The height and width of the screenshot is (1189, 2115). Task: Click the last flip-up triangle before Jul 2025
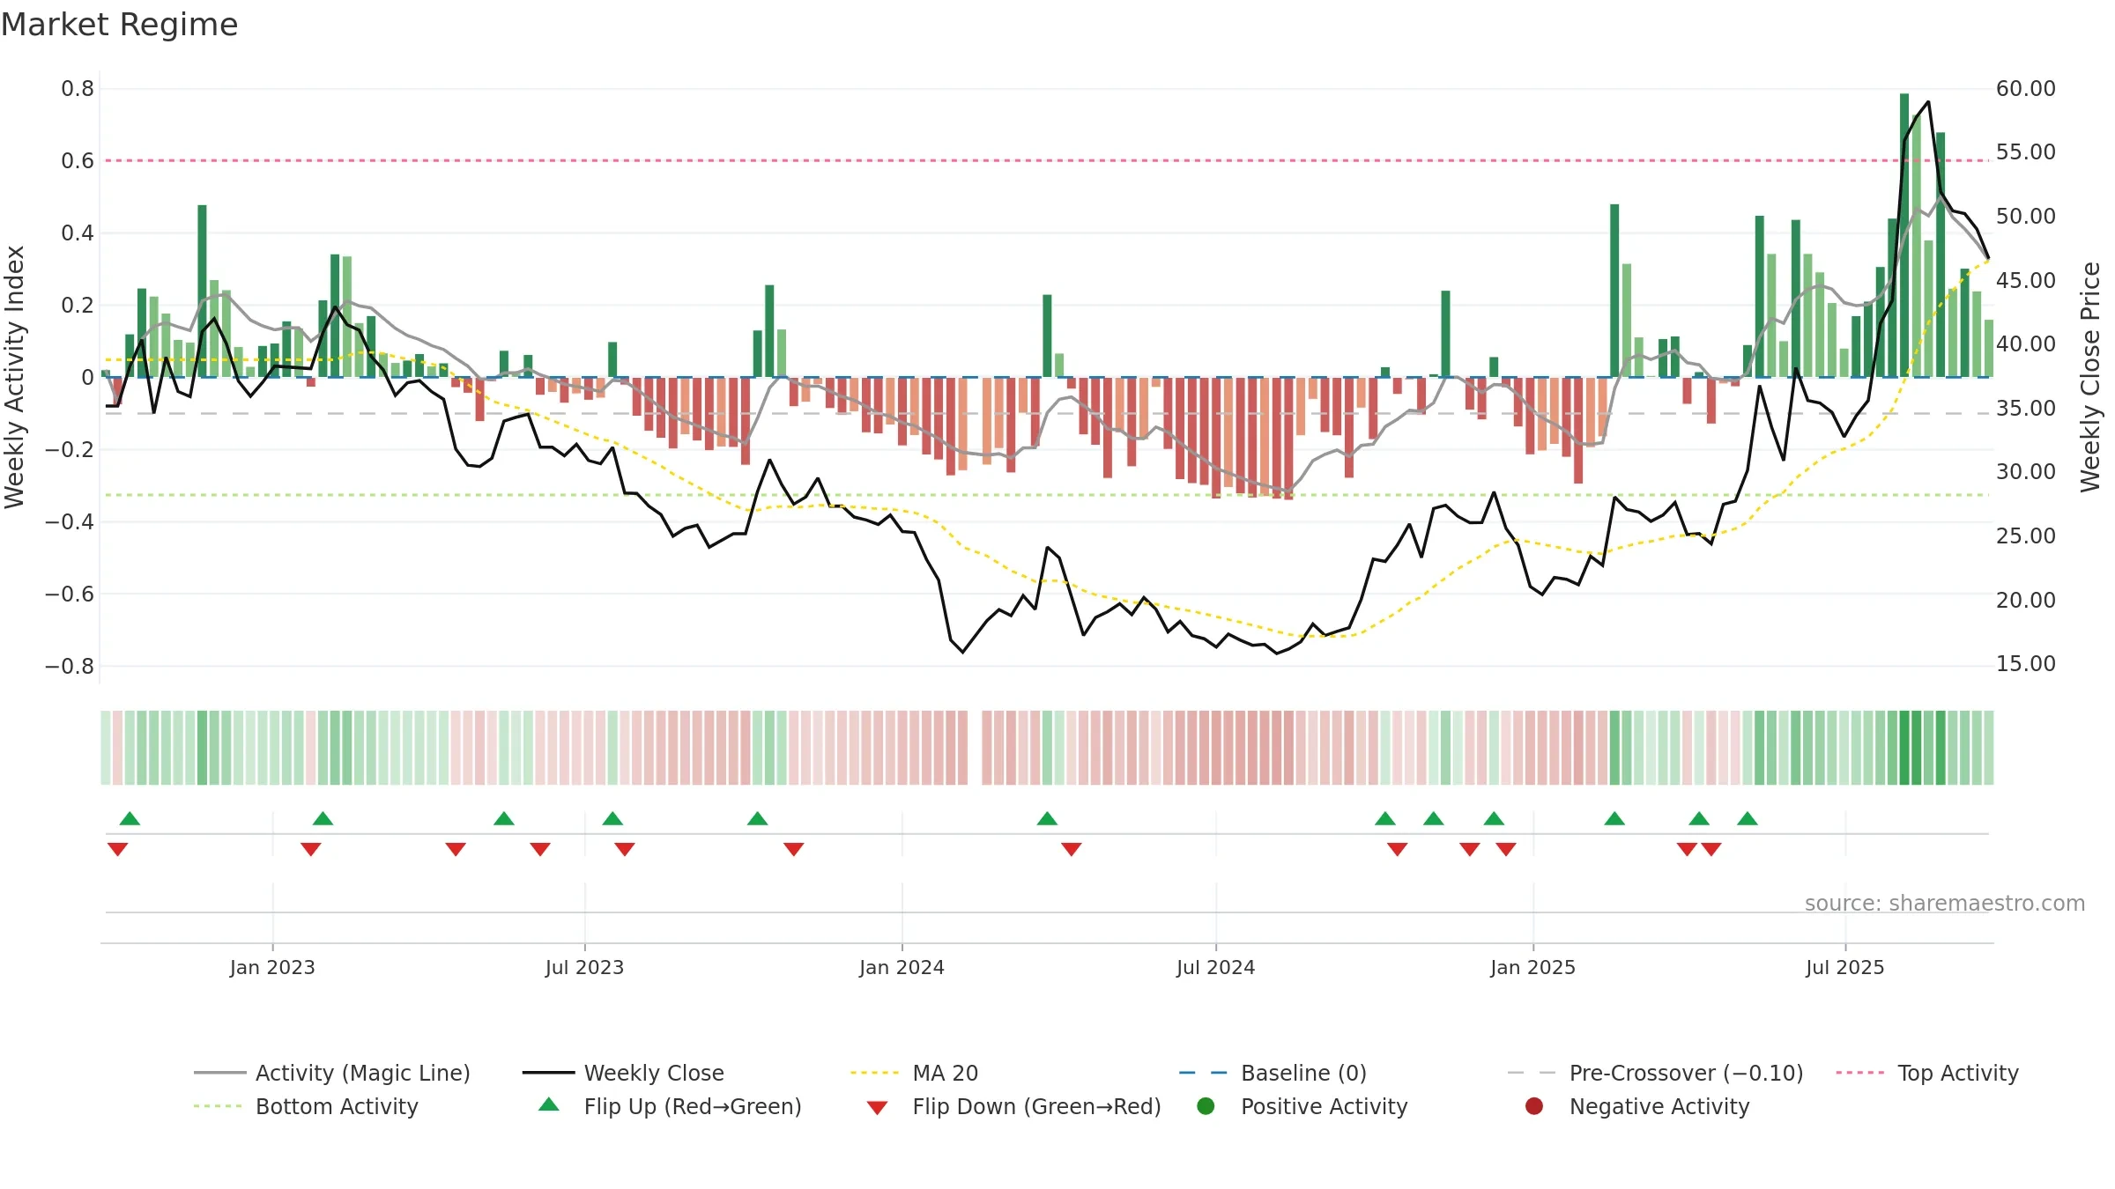[x=1748, y=819]
